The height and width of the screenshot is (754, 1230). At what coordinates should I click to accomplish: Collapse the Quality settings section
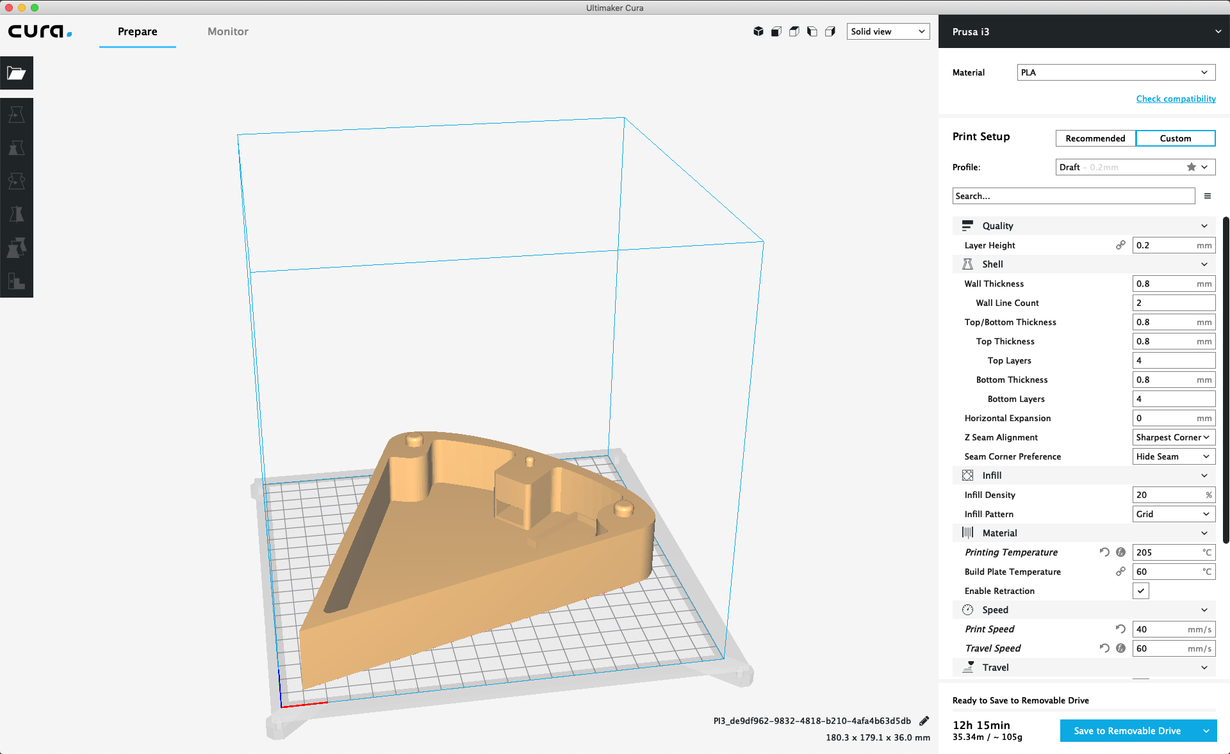(x=1084, y=226)
